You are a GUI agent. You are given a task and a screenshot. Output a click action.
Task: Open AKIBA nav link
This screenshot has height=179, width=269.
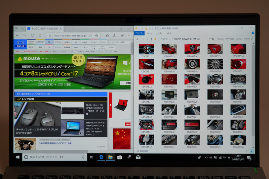point(67,42)
